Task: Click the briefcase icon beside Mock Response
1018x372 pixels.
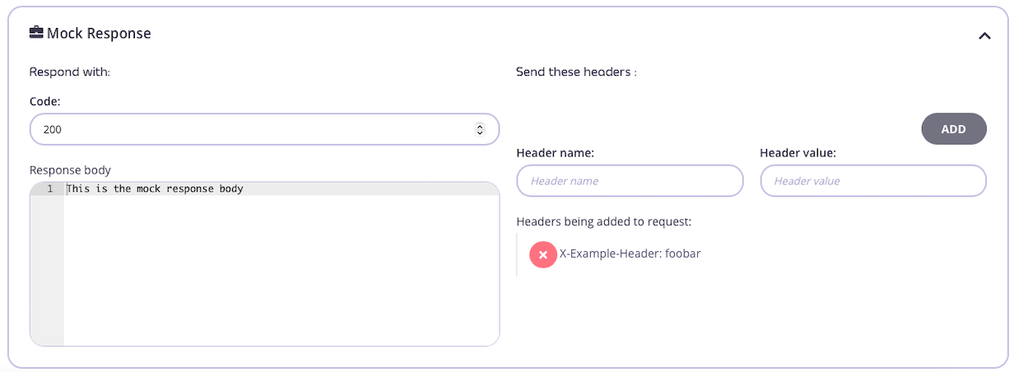Action: click(36, 33)
